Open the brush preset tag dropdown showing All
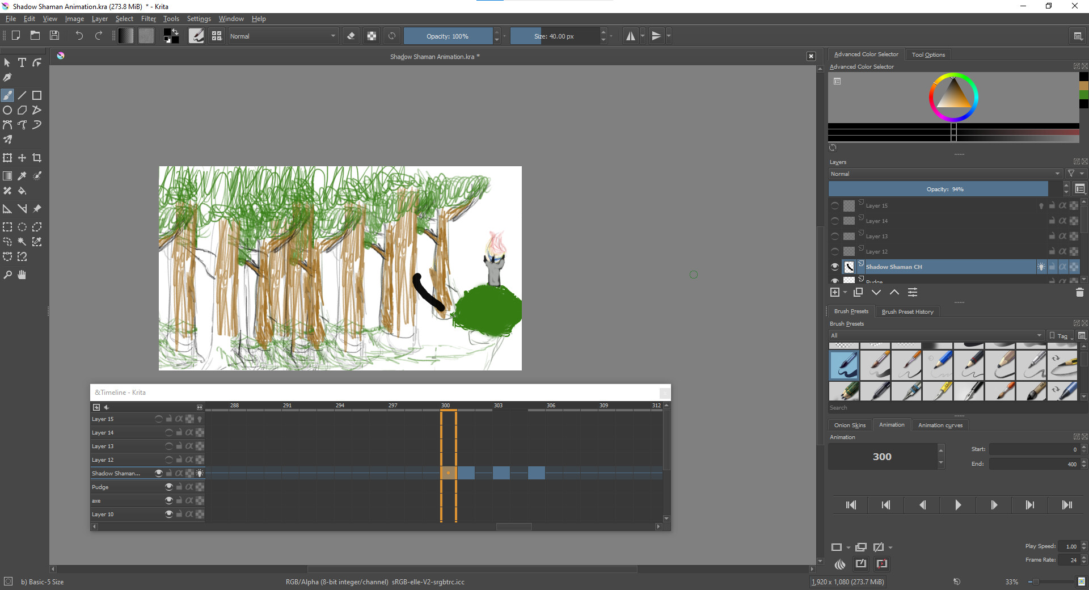The image size is (1089, 590). tap(936, 335)
